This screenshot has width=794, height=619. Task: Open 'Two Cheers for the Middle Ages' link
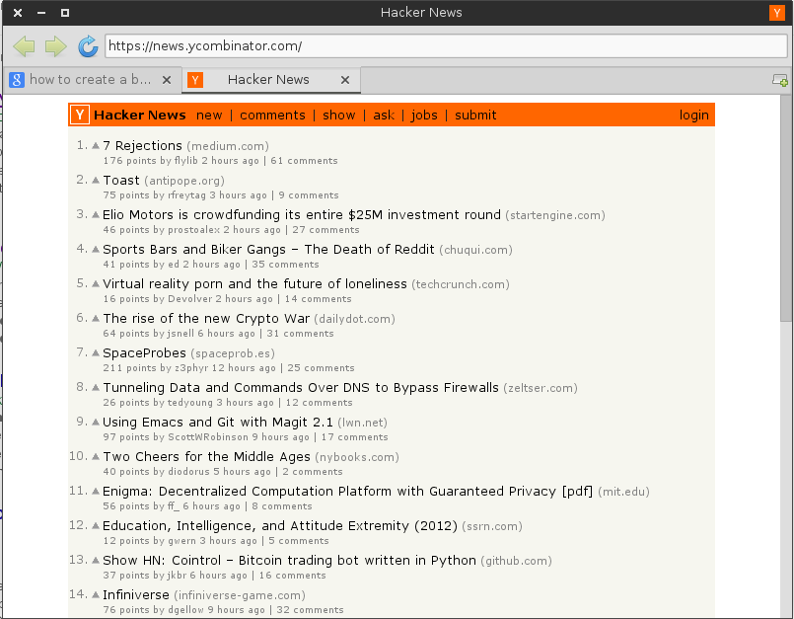(206, 457)
